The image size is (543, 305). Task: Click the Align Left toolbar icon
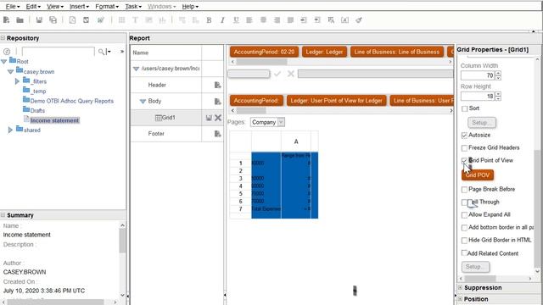(x=249, y=20)
